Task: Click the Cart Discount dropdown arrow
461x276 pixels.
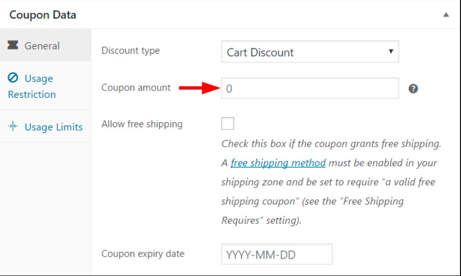Action: tap(391, 52)
